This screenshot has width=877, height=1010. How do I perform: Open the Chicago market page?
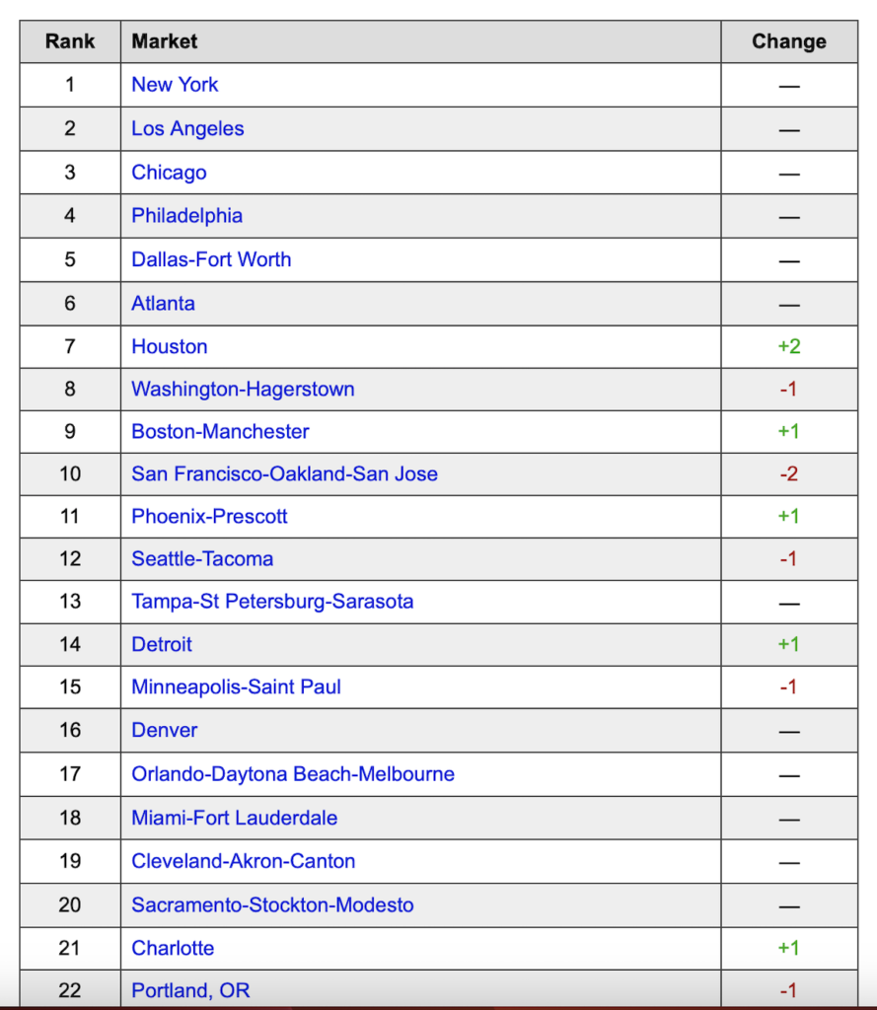click(x=169, y=173)
